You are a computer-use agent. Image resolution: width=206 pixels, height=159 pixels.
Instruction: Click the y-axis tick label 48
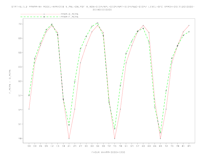[x=20, y=138]
